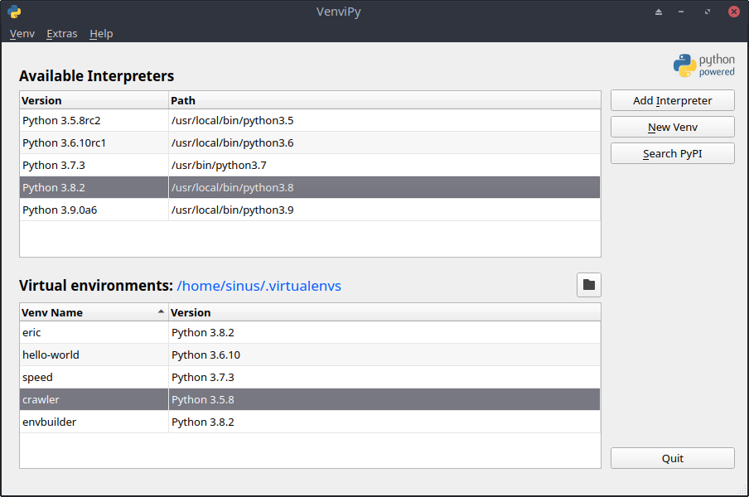Viewport: 749px width, 497px height.
Task: Open the Extras menu
Action: click(x=62, y=34)
